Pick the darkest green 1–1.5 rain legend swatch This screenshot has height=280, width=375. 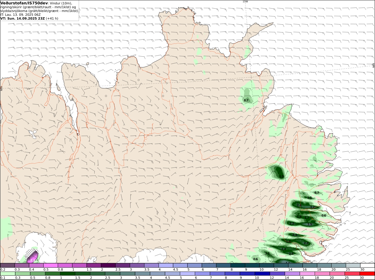68,274
